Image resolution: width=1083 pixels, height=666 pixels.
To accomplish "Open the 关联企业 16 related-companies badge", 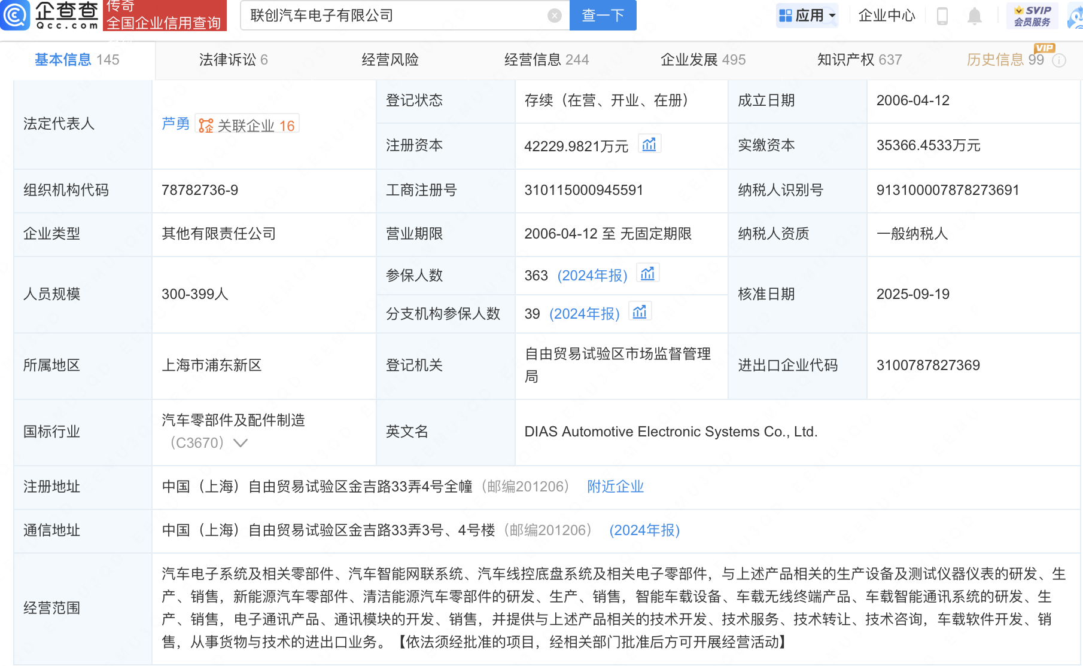I will [247, 125].
